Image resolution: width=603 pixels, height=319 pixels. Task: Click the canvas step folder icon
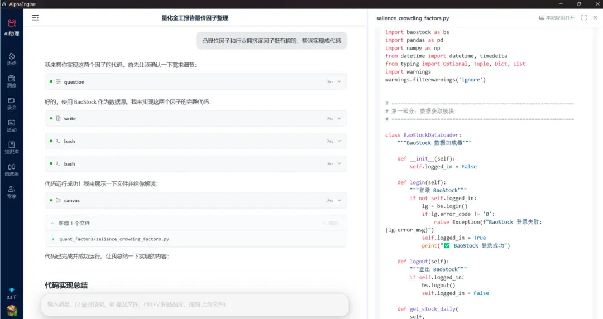58,200
